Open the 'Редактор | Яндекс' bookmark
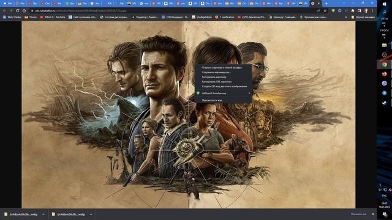 point(145,17)
